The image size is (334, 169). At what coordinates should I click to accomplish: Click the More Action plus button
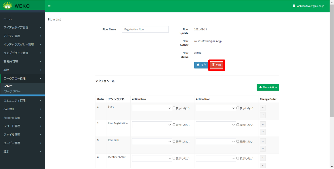268,87
